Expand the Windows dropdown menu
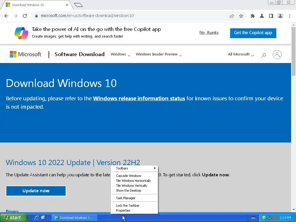Image resolution: width=296 pixels, height=222 pixels. [x=121, y=54]
